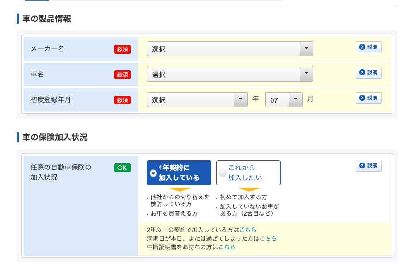Image resolution: width=410 pixels, height=271 pixels.
Task: Open the メーカー名 selection dropdown
Action: coord(230,49)
